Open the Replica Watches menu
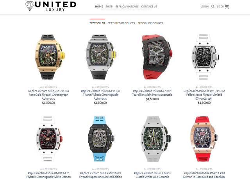Image resolution: width=250 pixels, height=179 pixels. [127, 7]
